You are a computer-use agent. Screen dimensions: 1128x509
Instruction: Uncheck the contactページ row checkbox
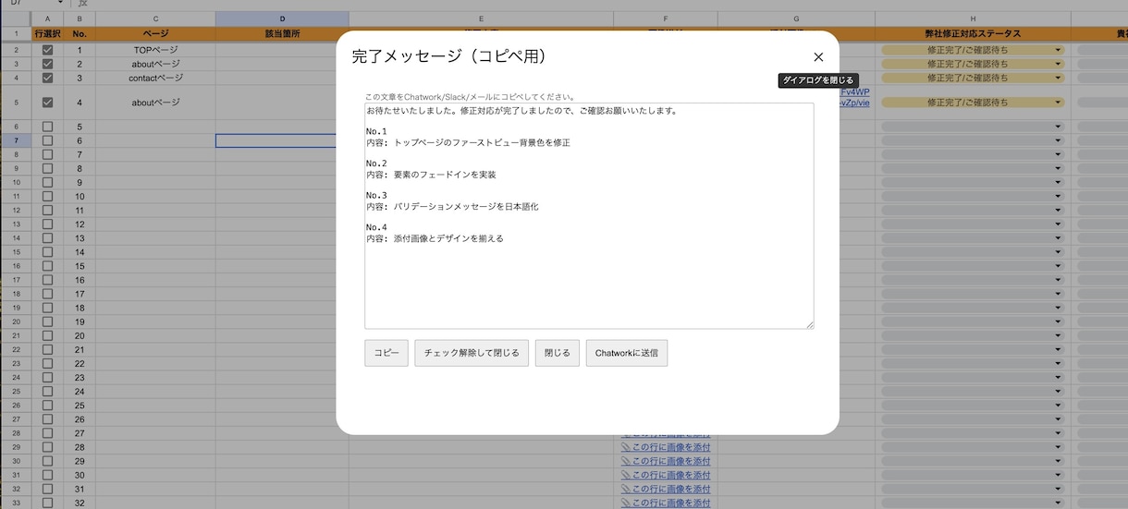[x=47, y=78]
